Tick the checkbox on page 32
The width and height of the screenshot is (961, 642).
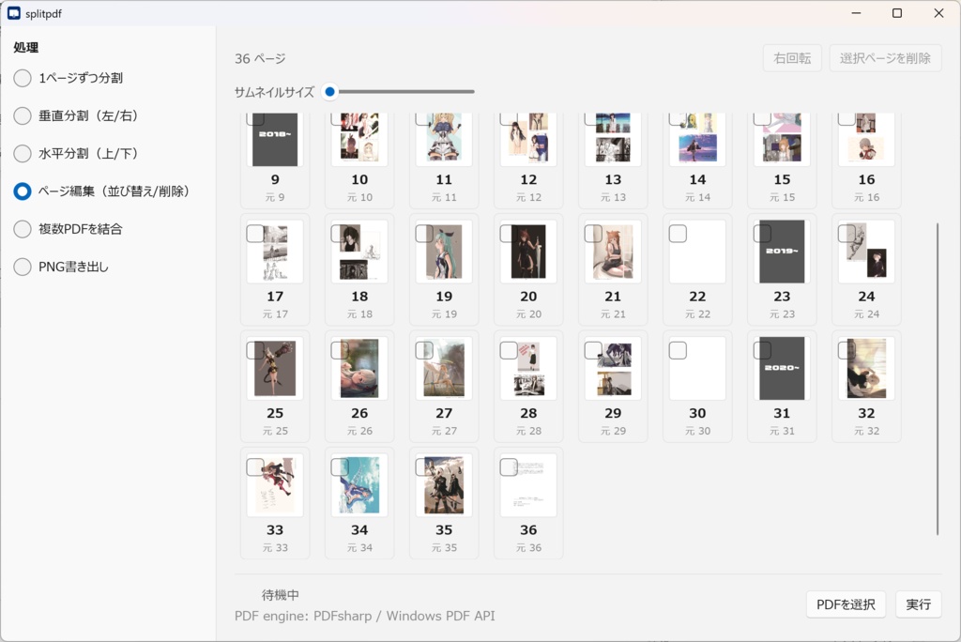847,351
